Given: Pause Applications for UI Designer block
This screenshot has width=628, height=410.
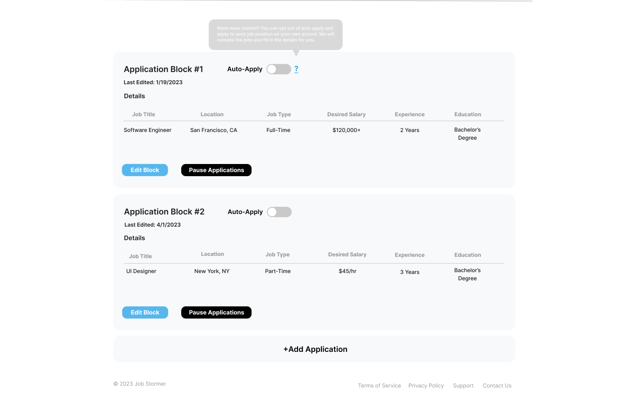Looking at the screenshot, I should tap(216, 312).
